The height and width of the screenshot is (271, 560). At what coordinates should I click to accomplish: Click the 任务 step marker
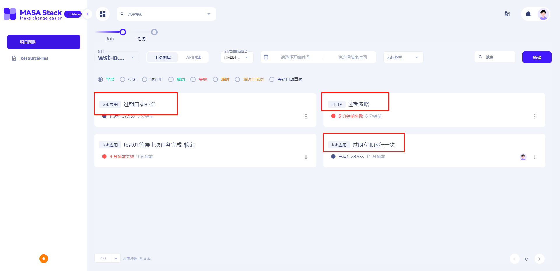click(x=154, y=32)
